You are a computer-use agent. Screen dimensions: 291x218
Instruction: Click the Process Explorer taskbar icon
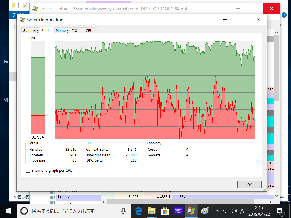(191, 211)
